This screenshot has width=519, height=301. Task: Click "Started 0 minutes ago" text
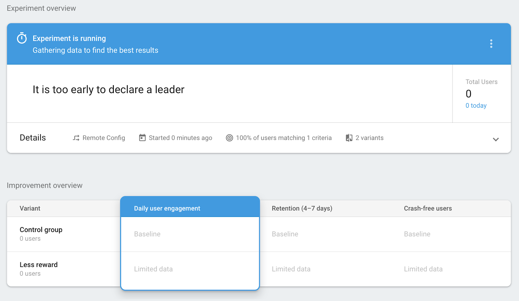pos(180,138)
